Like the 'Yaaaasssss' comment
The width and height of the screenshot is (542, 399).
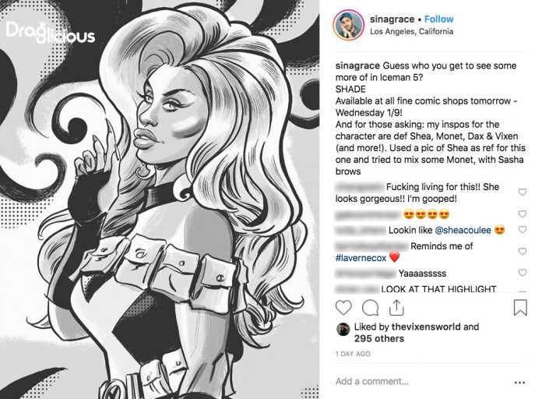[x=523, y=273]
